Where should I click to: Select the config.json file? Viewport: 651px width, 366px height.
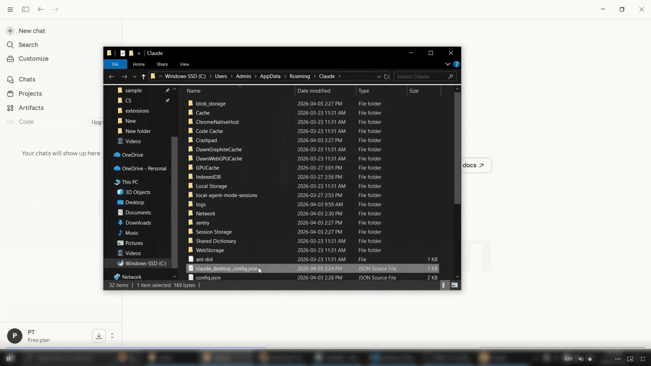pos(312,277)
